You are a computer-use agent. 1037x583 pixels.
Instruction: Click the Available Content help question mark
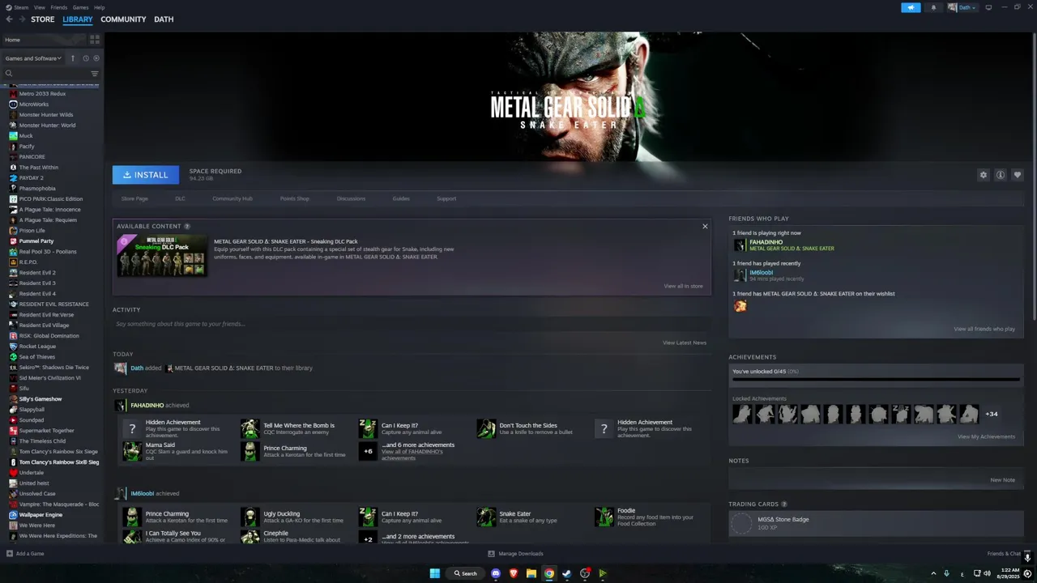pyautogui.click(x=187, y=227)
